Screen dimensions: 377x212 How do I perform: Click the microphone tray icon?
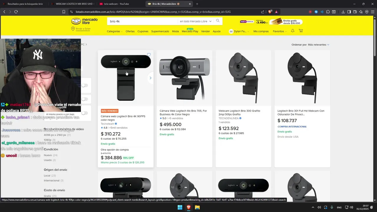click(332, 207)
